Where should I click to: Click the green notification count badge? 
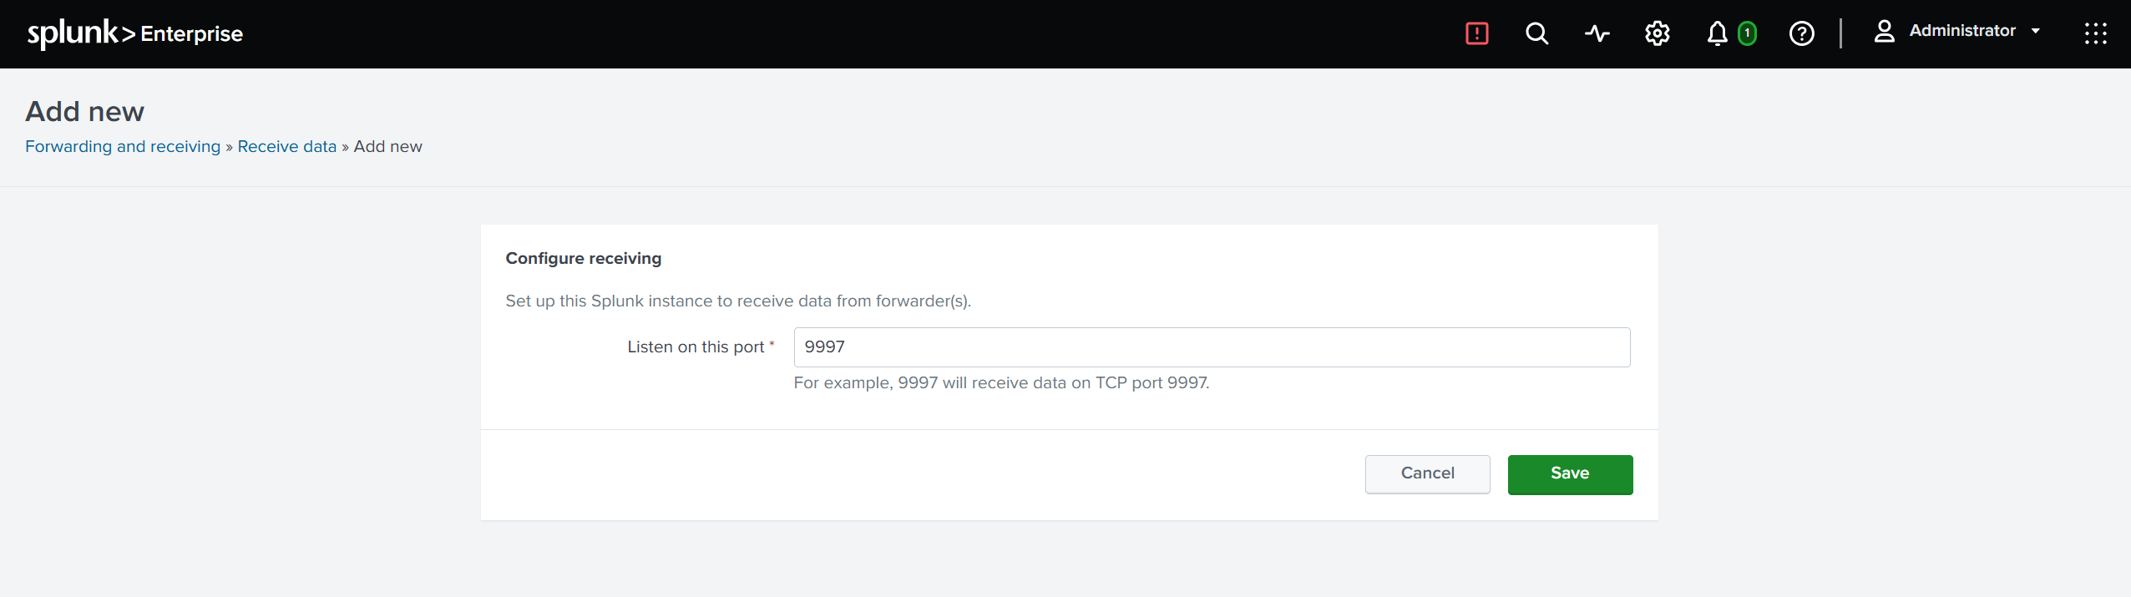(1747, 33)
